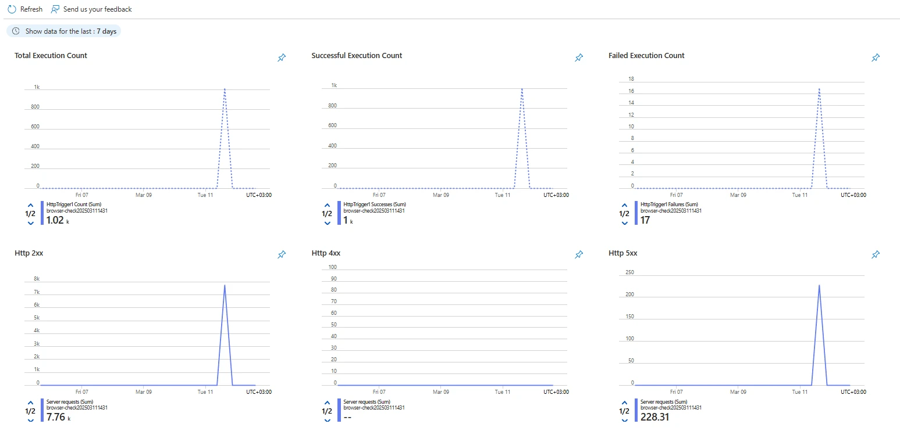Click the spike in Total Execution Count chart
The height and width of the screenshot is (431, 900).
click(x=225, y=89)
